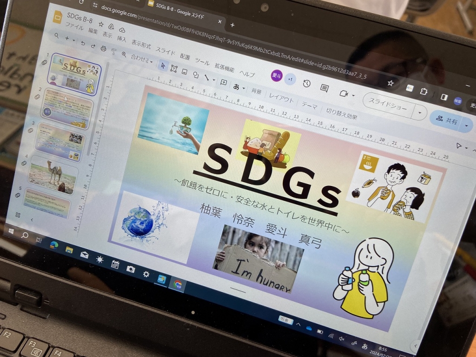Click the add comment icon in toolbar
The height and width of the screenshot is (357, 476).
(x=224, y=82)
